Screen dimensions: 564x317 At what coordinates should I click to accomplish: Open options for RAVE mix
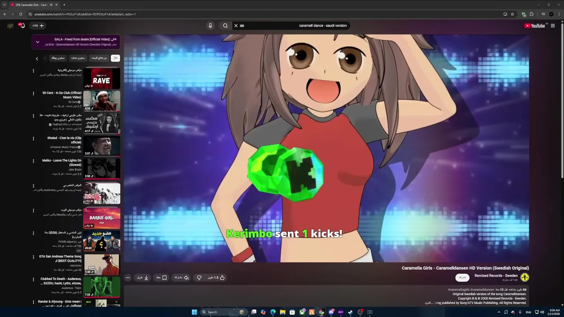point(33,70)
